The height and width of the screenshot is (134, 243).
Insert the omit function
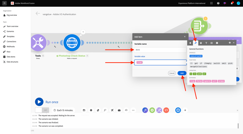coord(224,63)
